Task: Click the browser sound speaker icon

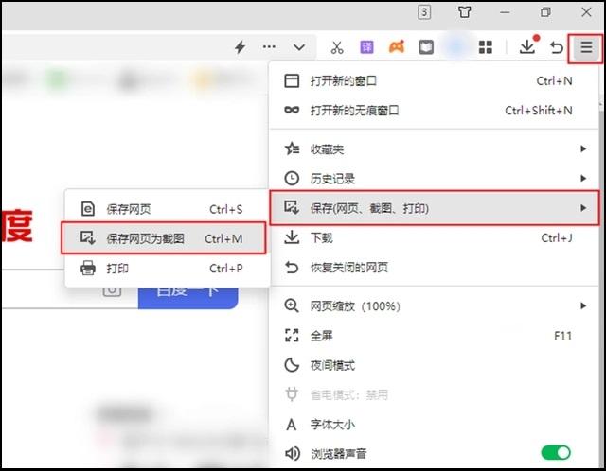Action: (x=293, y=453)
